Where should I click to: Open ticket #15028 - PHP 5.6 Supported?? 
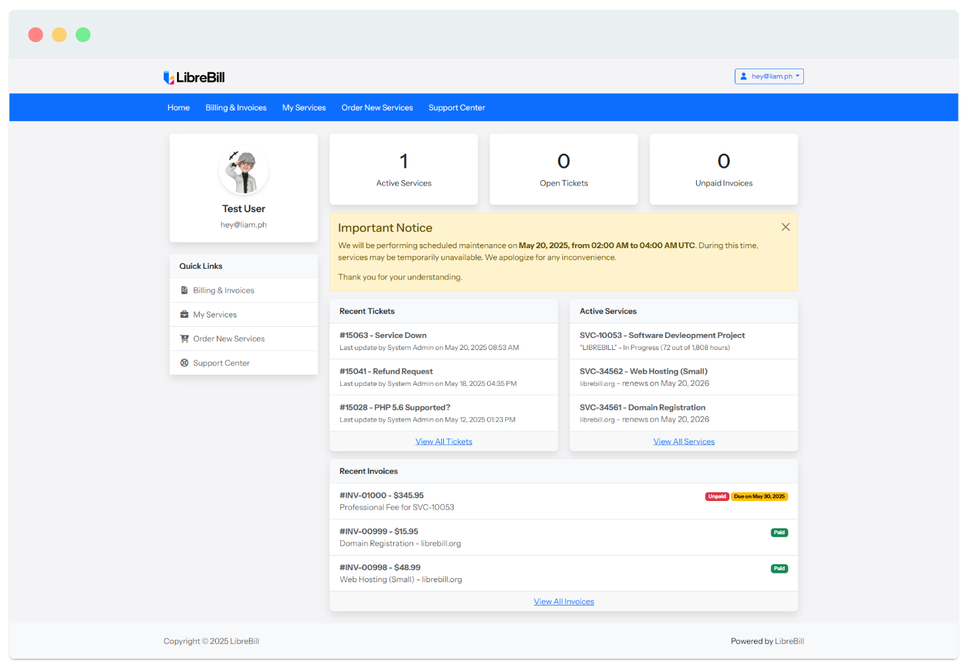pos(444,413)
